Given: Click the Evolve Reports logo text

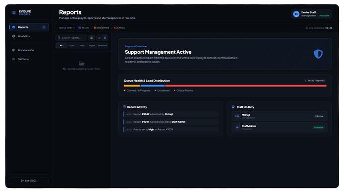Looking at the screenshot, I should click(25, 12).
